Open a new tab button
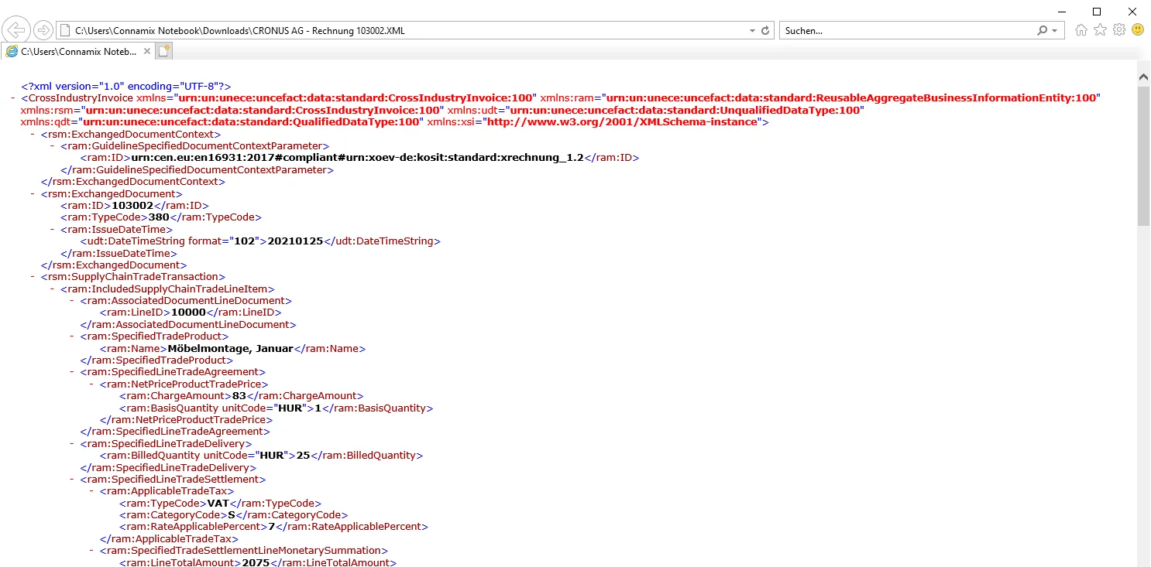The width and height of the screenshot is (1151, 567). [164, 52]
